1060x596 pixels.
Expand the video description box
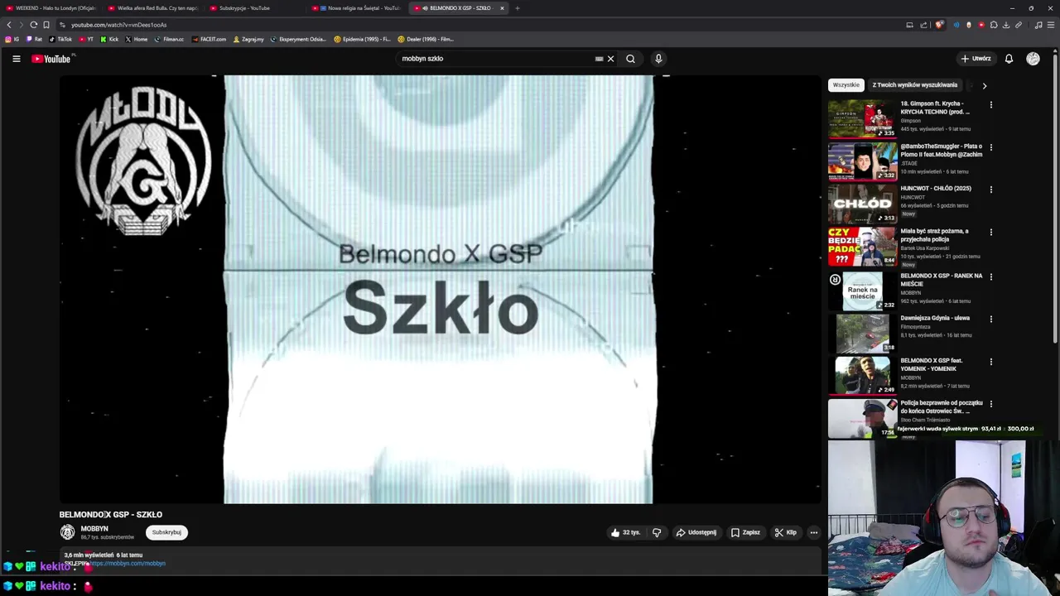[x=440, y=560]
